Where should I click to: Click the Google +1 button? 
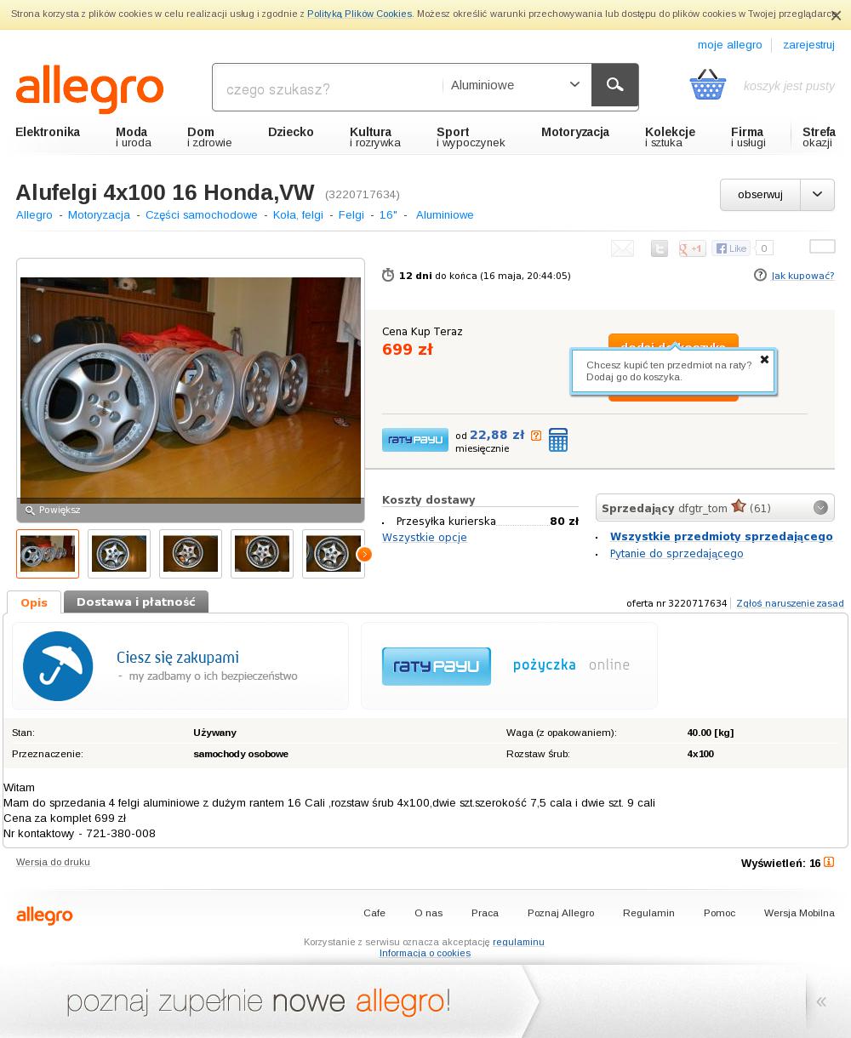point(692,248)
